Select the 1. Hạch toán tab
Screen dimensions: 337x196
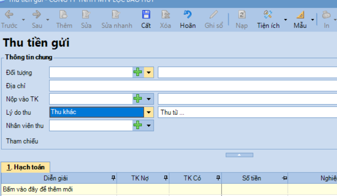point(25,167)
